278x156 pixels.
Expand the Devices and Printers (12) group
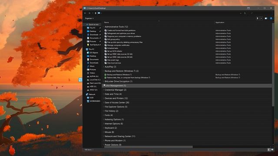[116, 98]
